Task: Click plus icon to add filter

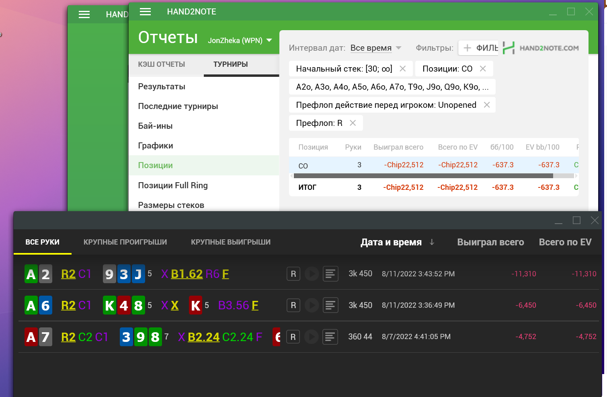Action: (467, 48)
